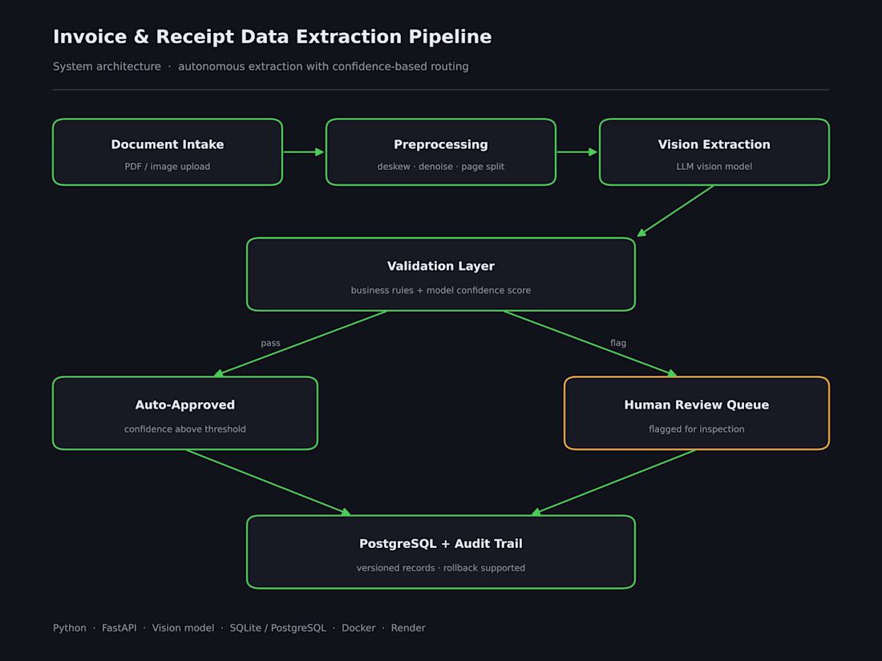Select the "Human Review Queue" node title

697,405
